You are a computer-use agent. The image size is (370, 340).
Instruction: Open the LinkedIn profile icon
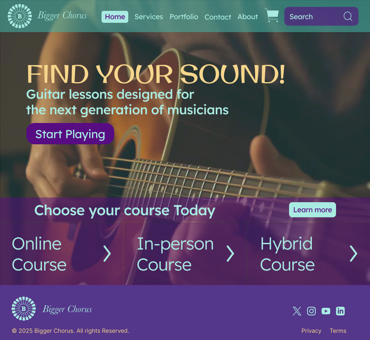click(x=340, y=311)
